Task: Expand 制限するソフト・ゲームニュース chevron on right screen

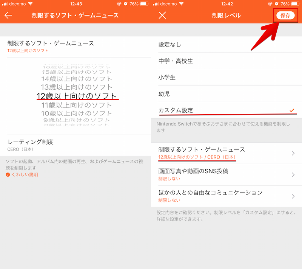Action: 293,153
